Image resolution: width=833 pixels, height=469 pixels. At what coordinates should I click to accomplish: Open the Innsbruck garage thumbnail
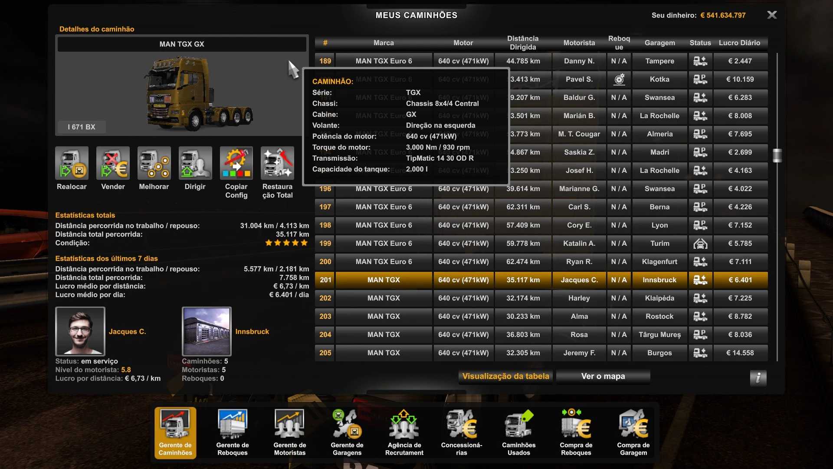pyautogui.click(x=207, y=331)
